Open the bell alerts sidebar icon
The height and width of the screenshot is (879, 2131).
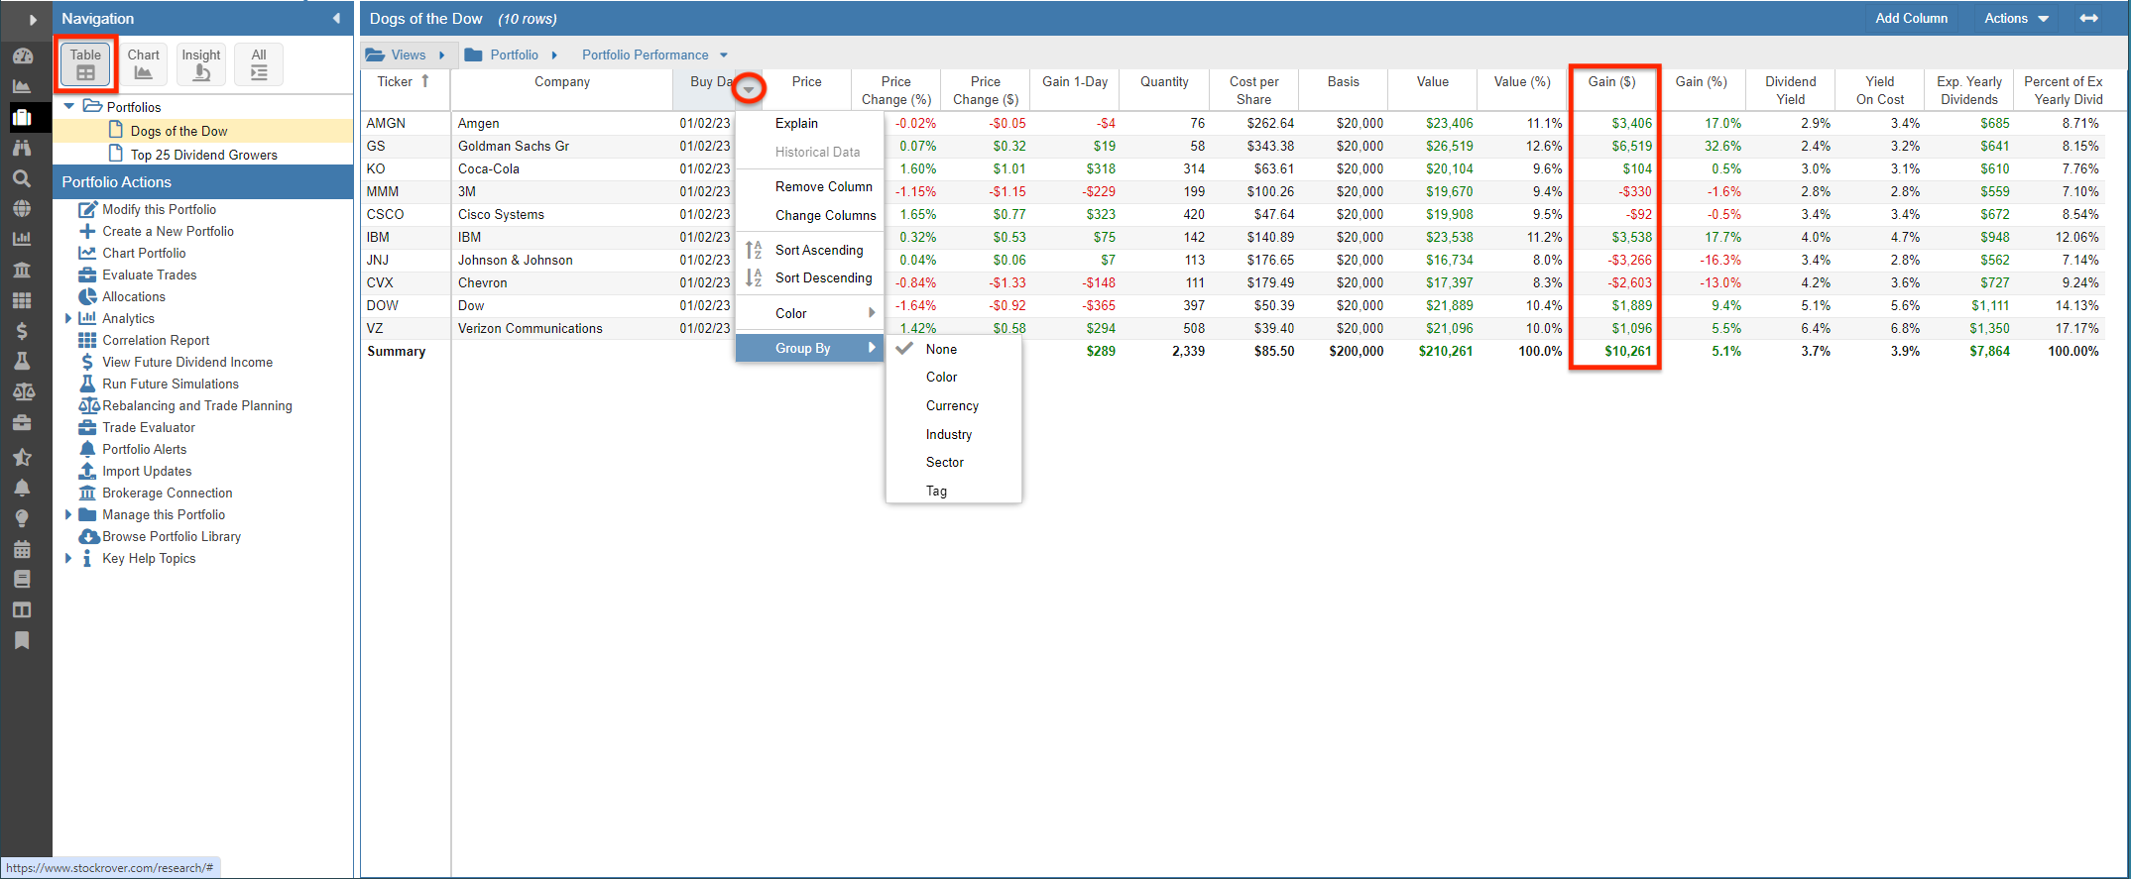tap(22, 488)
